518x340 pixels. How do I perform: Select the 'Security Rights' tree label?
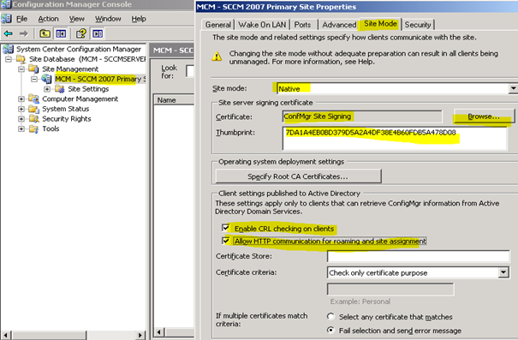pos(67,119)
